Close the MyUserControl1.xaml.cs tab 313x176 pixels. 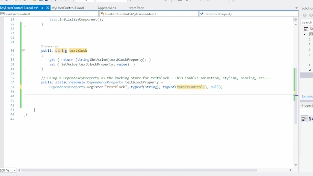[x=47, y=8]
